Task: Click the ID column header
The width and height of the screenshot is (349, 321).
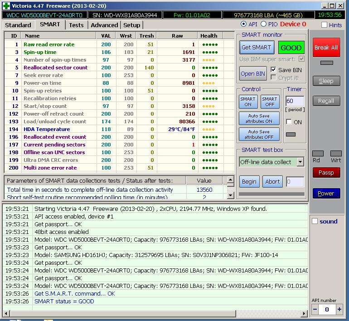Action: (x=13, y=36)
